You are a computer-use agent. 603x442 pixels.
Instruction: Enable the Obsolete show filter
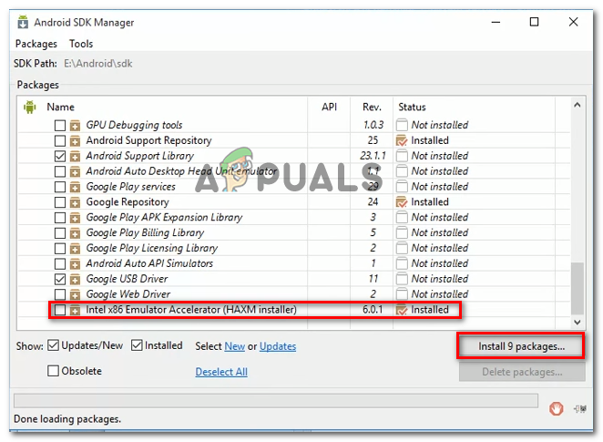[x=53, y=371]
